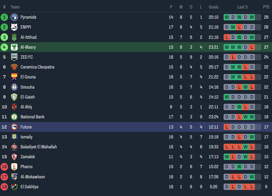The height and width of the screenshot is (196, 272).
Task: Click the Al-Masry green crest
Action: coord(14,47)
